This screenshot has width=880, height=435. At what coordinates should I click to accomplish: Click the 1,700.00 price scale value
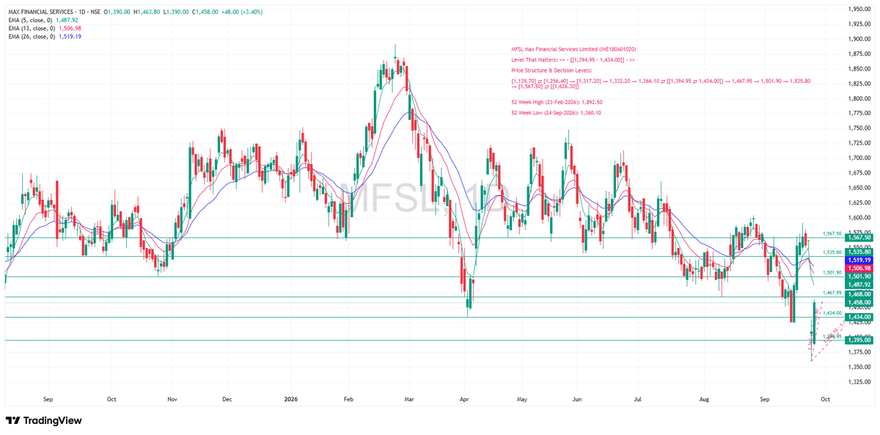859,158
